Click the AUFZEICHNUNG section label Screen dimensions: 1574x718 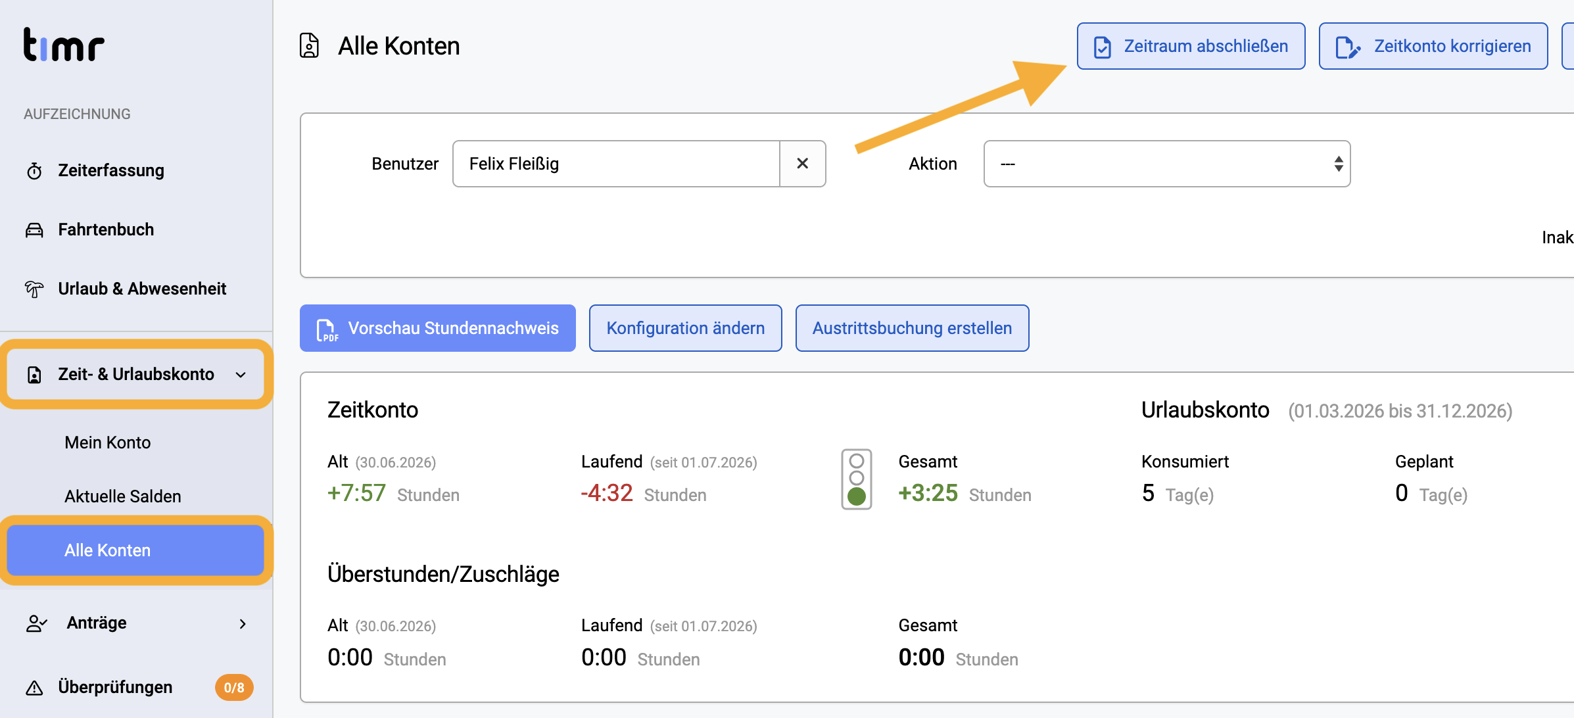coord(77,114)
